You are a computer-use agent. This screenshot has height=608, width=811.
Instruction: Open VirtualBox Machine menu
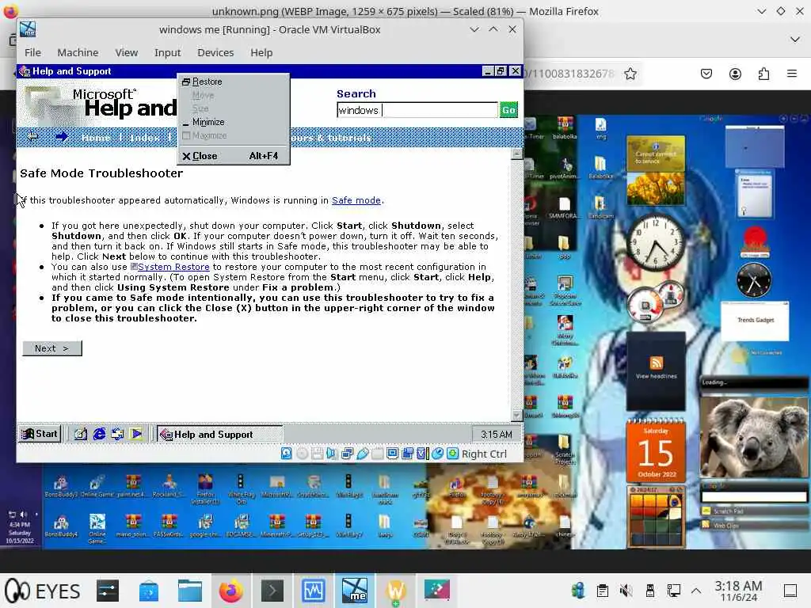click(x=78, y=52)
